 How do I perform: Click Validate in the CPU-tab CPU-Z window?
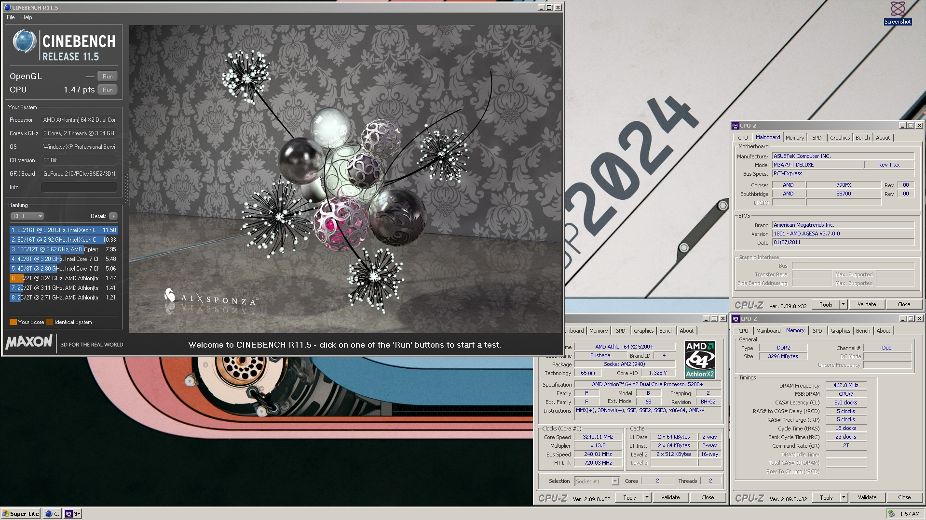point(670,497)
